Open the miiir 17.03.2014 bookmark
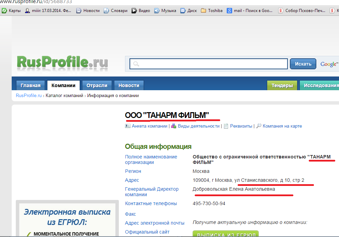Viewport: 339px width, 237px height. (48, 11)
